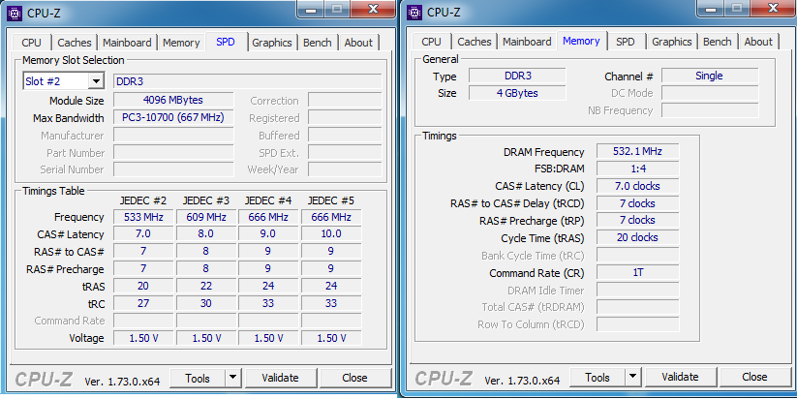The width and height of the screenshot is (797, 399).
Task: Open About tab in right window
Action: pyautogui.click(x=758, y=42)
